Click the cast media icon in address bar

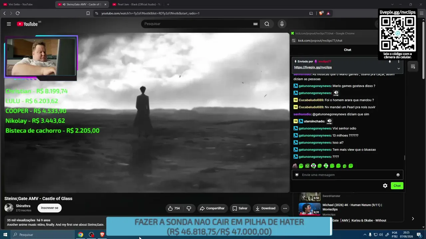tap(311, 13)
